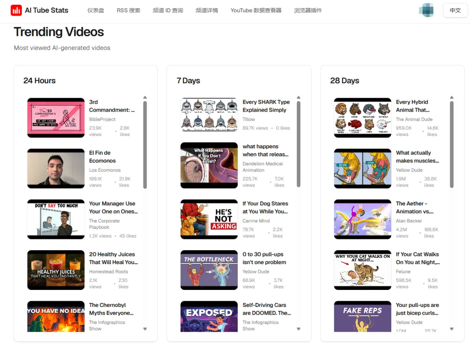
Task: Open the 仪表盘 navigation item
Action: (x=96, y=10)
